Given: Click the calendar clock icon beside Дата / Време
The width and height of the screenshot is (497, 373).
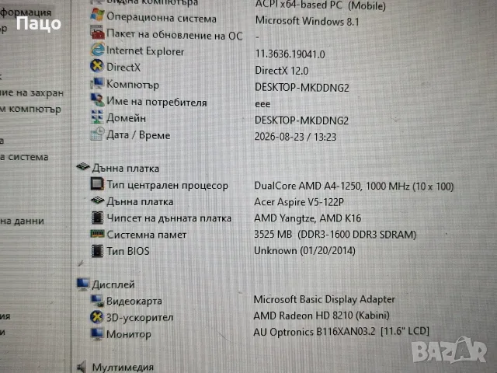Looking at the screenshot, I should [x=97, y=134].
